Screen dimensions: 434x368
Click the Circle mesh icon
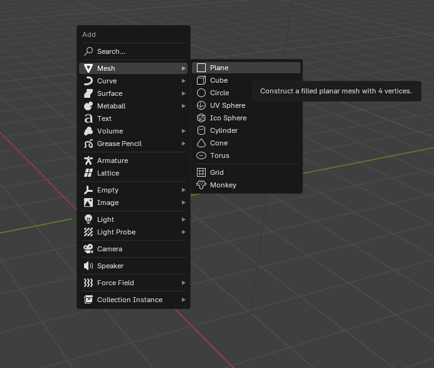[x=201, y=93]
